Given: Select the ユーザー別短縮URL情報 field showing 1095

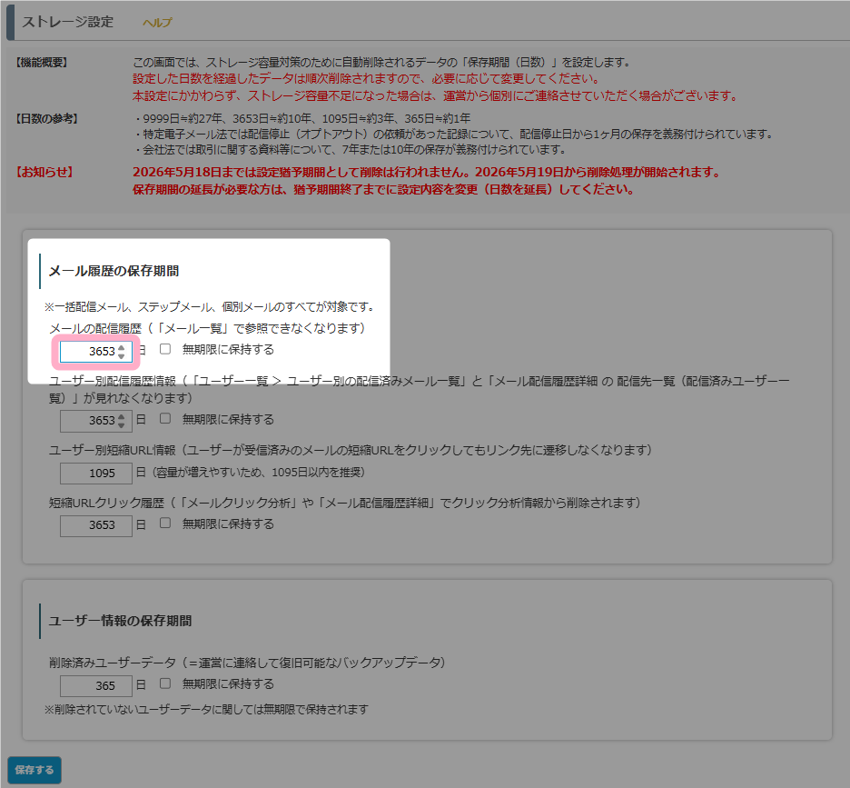Looking at the screenshot, I should click(96, 474).
